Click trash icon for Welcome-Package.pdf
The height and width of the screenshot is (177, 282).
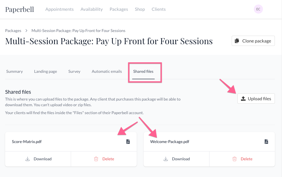(x=235, y=159)
